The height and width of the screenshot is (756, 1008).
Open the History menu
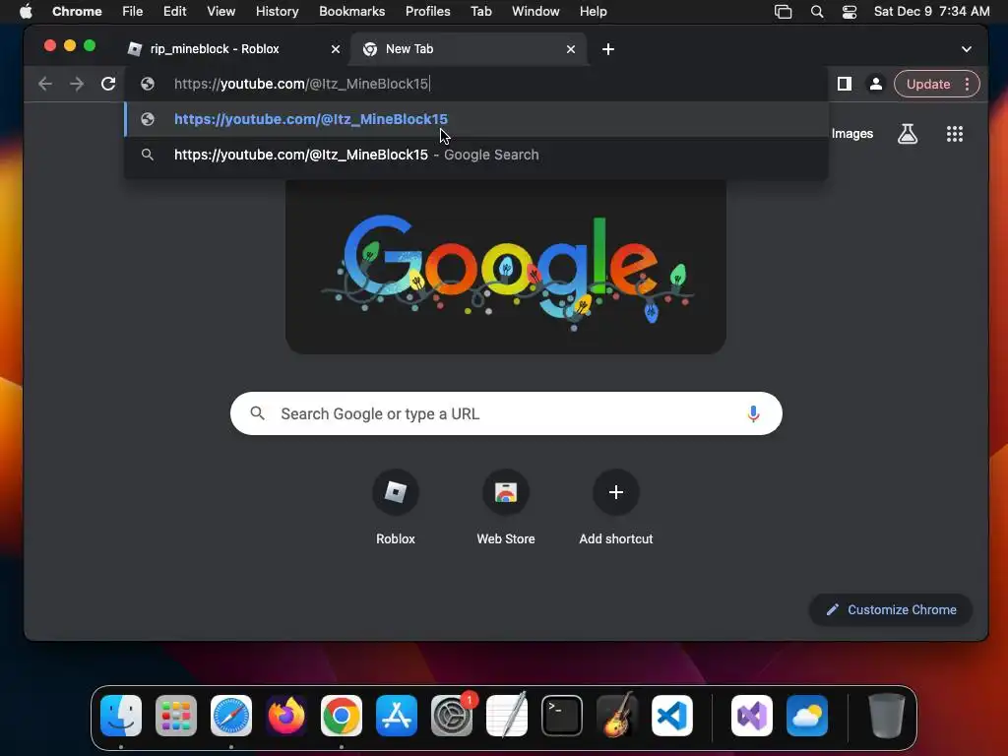(277, 11)
